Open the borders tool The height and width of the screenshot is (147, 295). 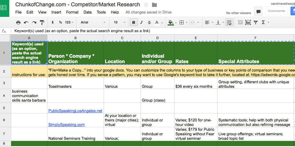pyautogui.click(x=181, y=23)
